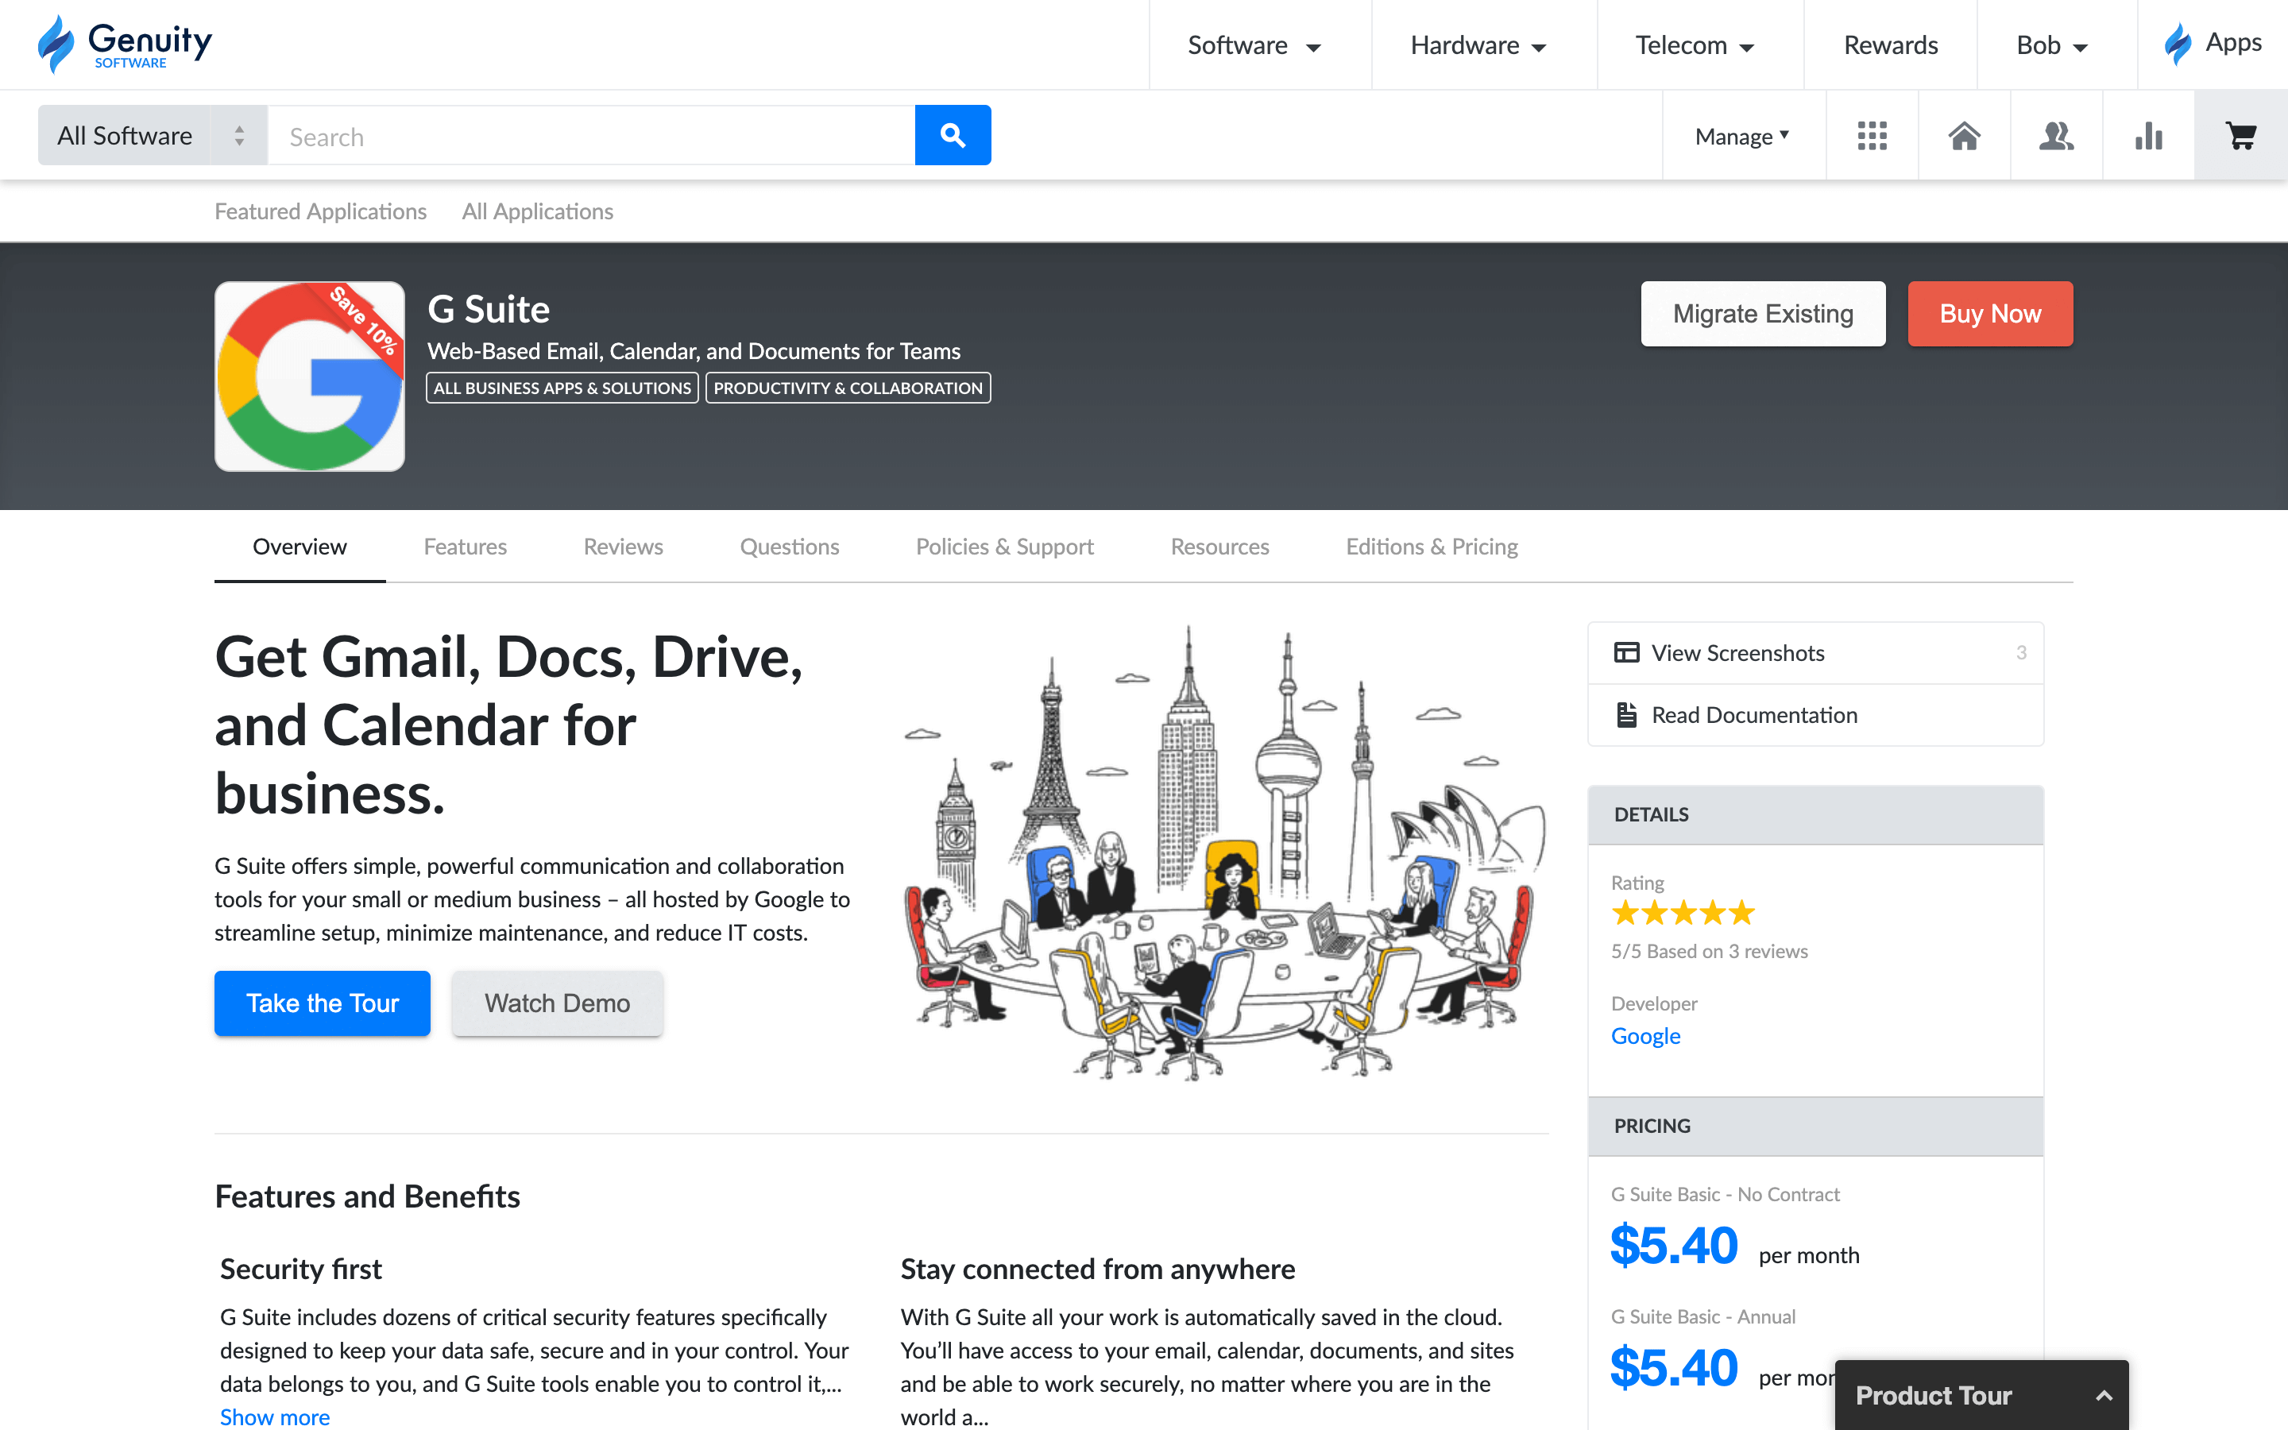Screen dimensions: 2288x1430
Task: Click the red Buy Now button
Action: [x=1989, y=313]
